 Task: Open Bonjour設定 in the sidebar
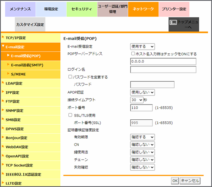(x=31, y=138)
